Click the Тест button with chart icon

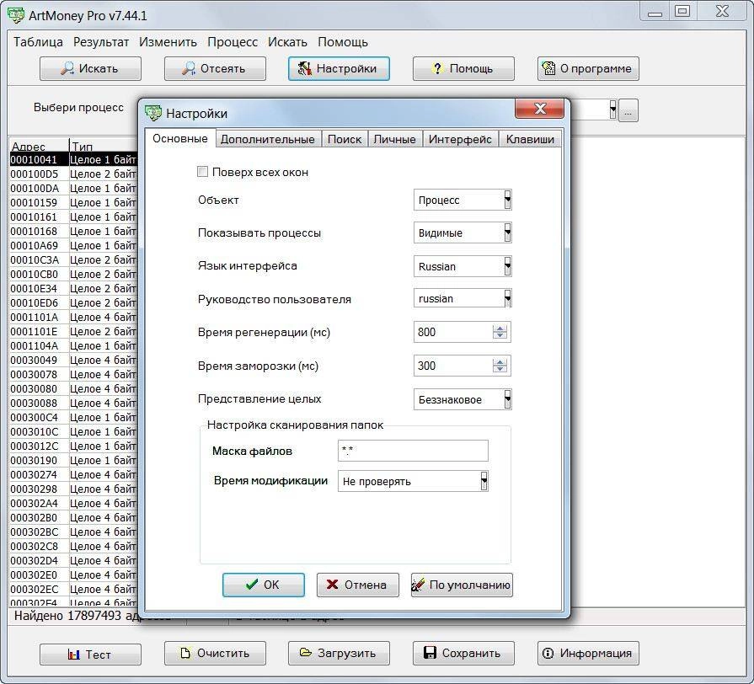pyautogui.click(x=90, y=655)
